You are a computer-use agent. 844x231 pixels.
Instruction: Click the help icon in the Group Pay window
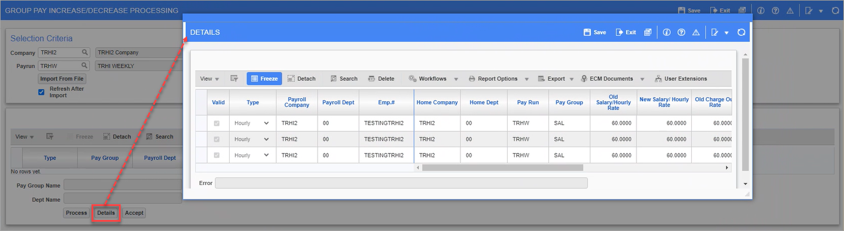pyautogui.click(x=775, y=10)
